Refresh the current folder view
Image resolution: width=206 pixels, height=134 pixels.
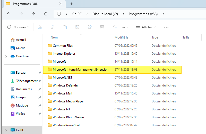[46, 14]
